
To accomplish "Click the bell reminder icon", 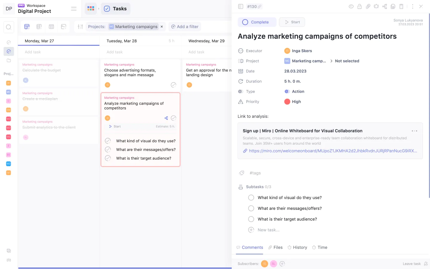I will (376, 6).
